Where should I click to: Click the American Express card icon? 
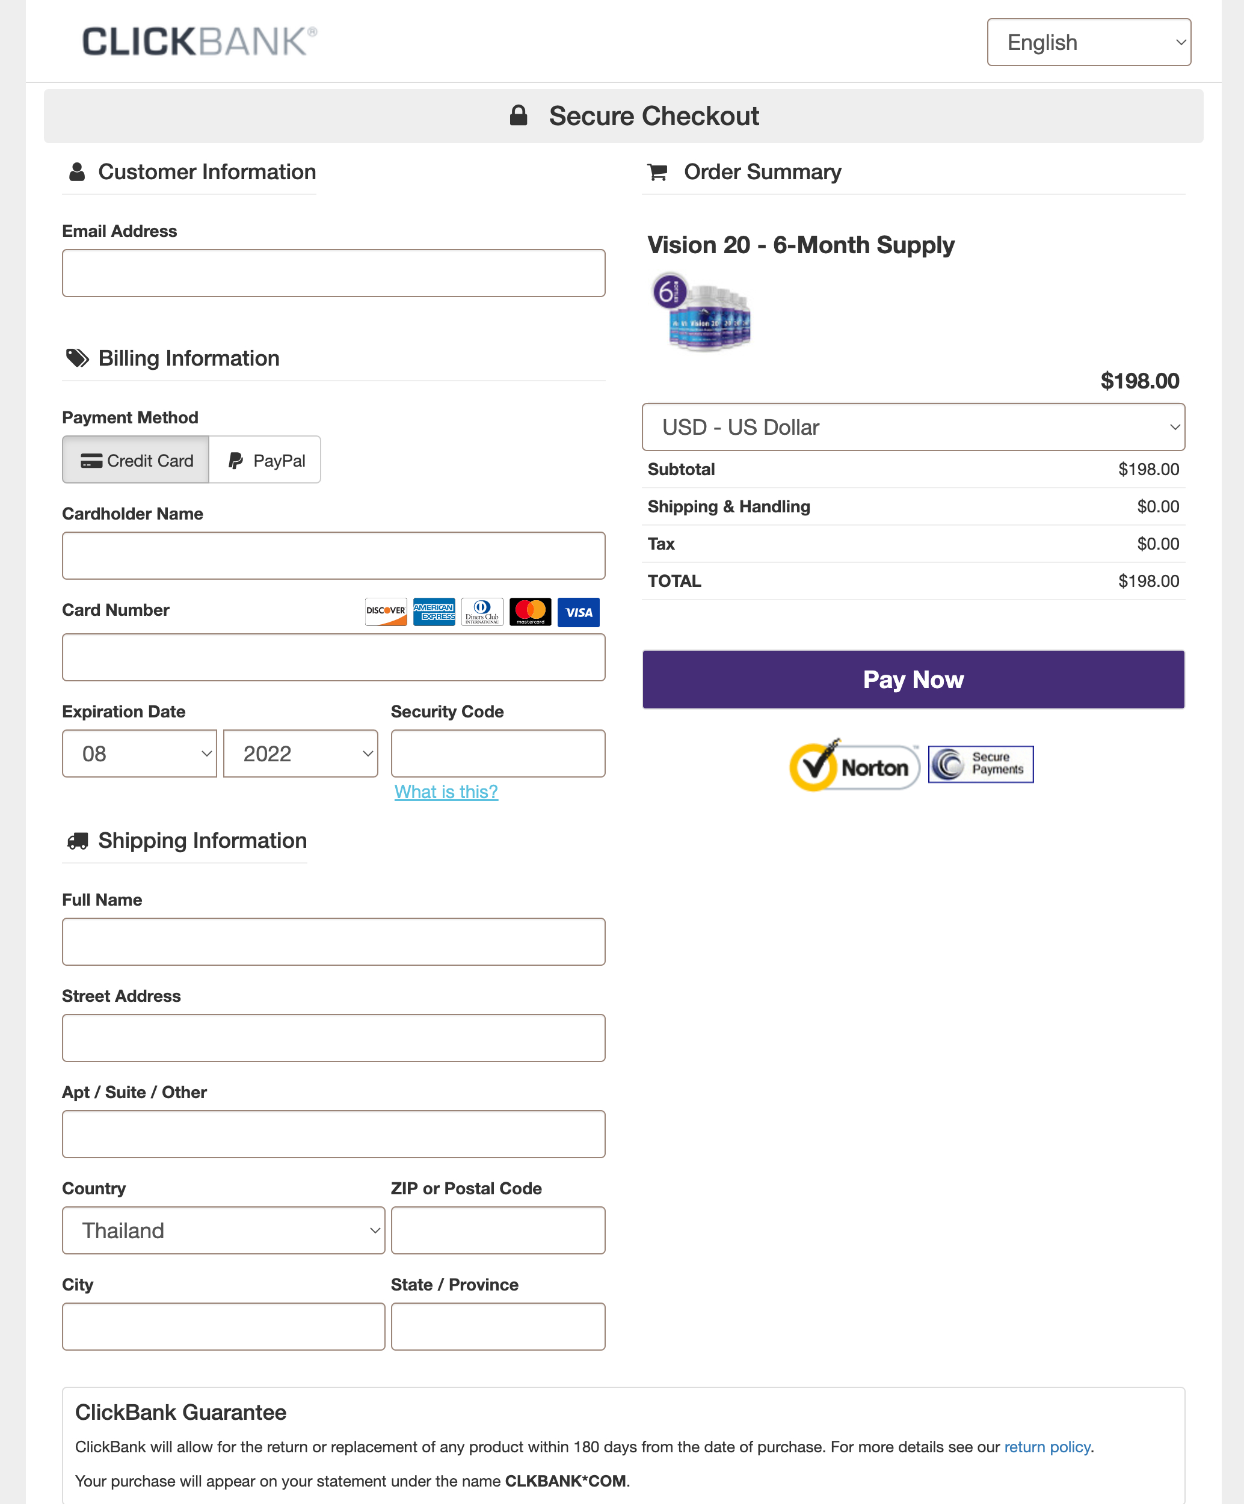[x=433, y=611]
